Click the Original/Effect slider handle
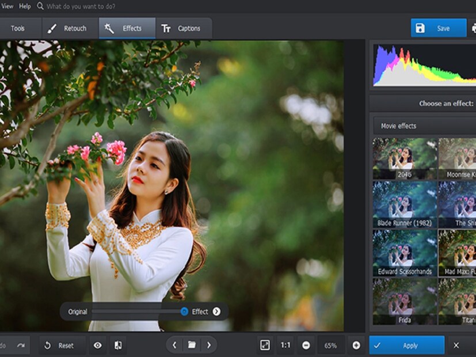This screenshot has width=476, height=357. click(184, 312)
